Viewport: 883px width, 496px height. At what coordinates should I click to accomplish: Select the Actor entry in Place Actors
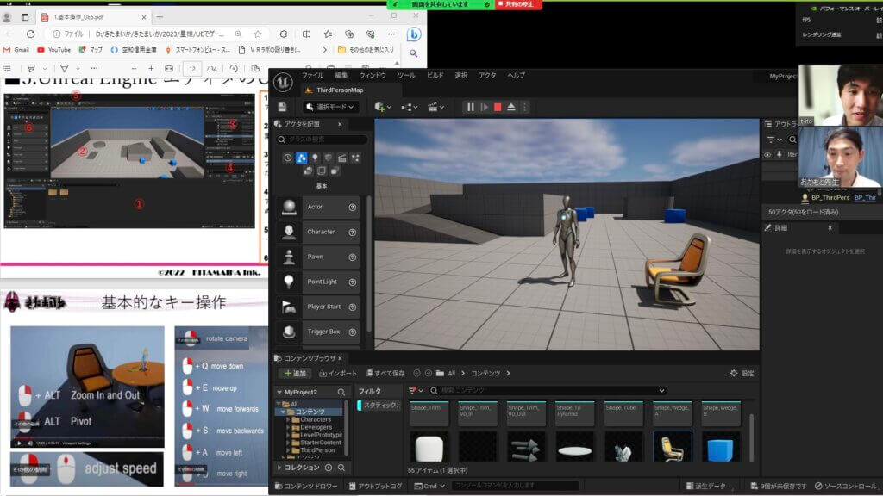point(317,208)
